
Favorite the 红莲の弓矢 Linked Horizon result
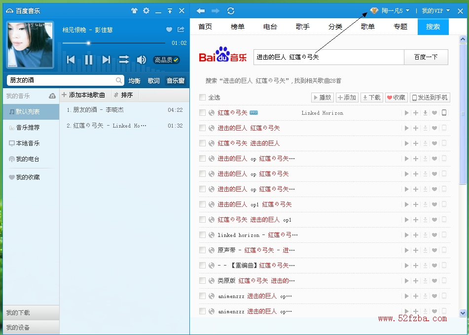tap(434, 113)
